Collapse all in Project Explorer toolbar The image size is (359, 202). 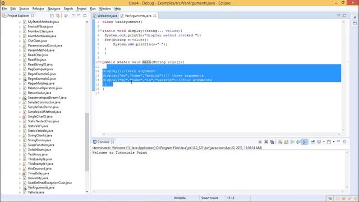tap(52, 16)
